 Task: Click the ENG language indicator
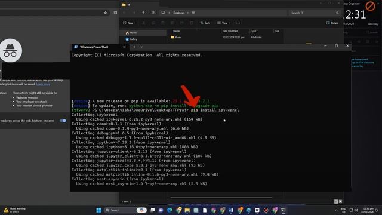pos(344,210)
